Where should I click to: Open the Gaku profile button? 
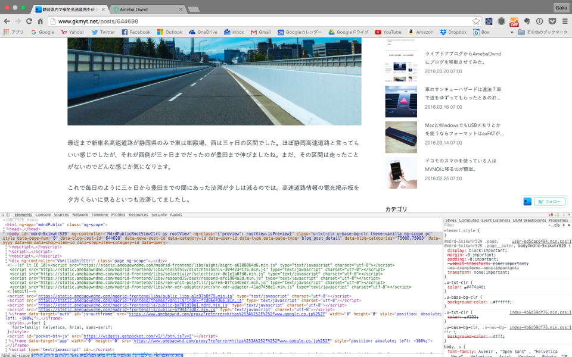561,7
